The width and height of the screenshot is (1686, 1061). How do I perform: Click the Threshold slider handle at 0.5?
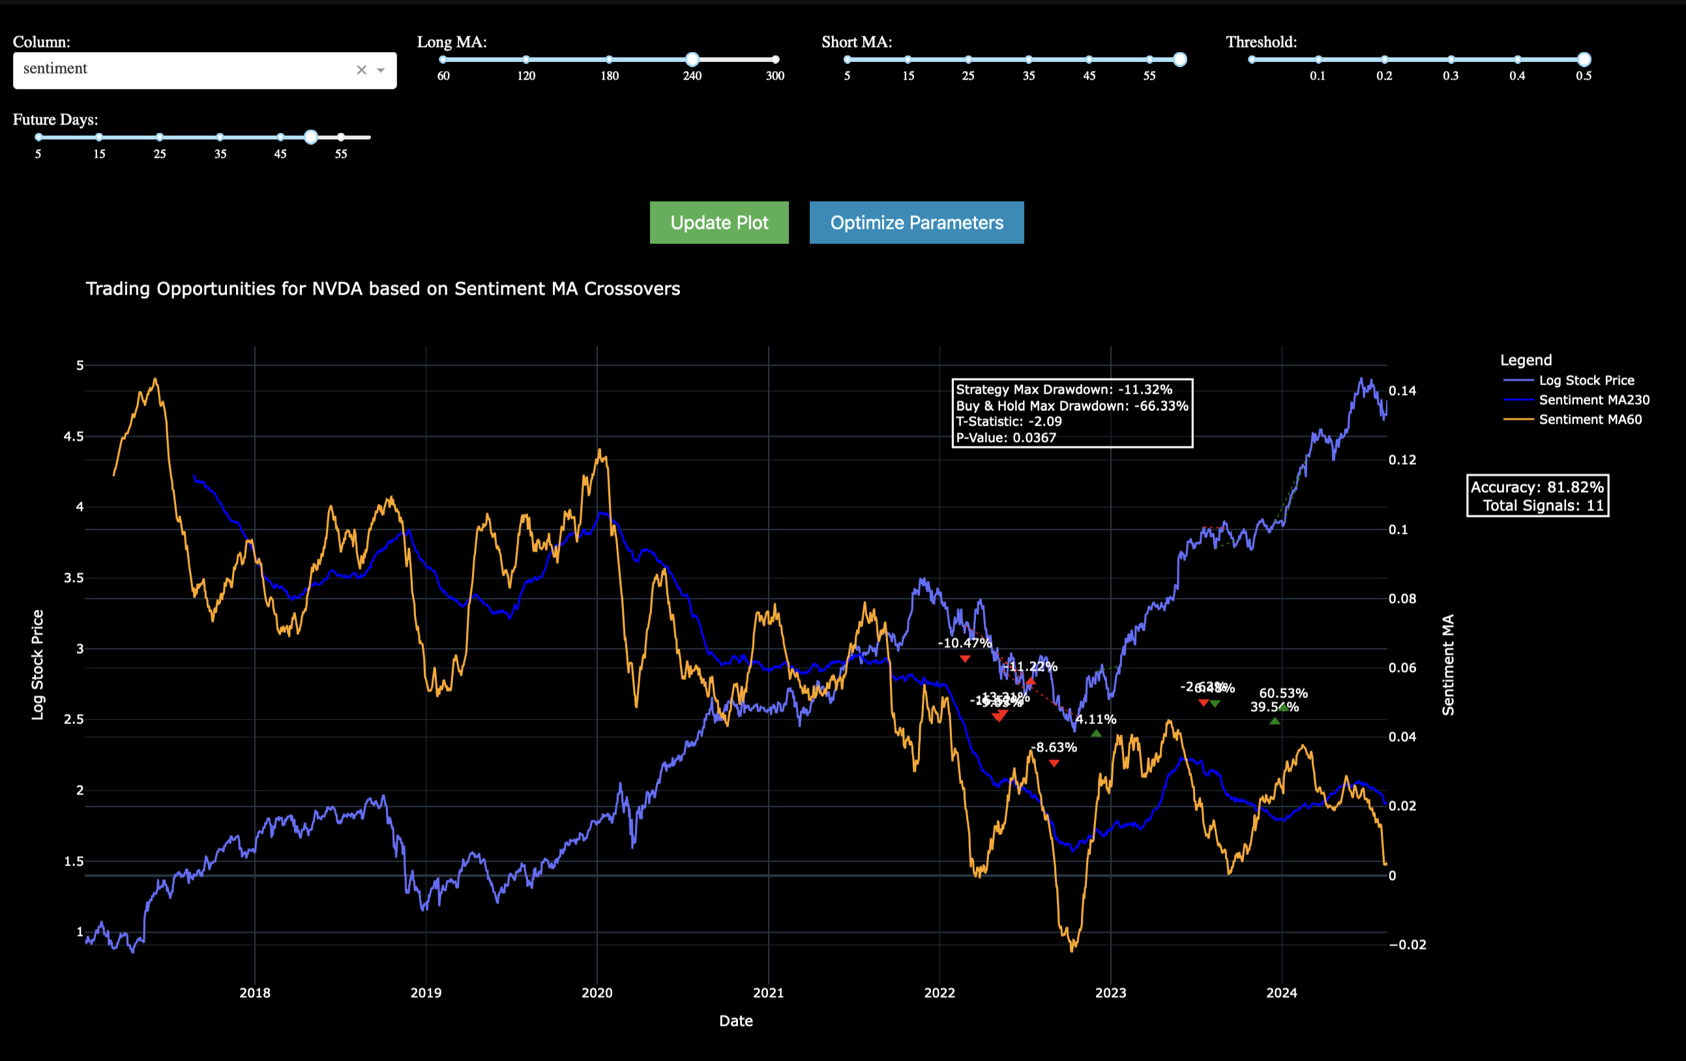point(1584,59)
